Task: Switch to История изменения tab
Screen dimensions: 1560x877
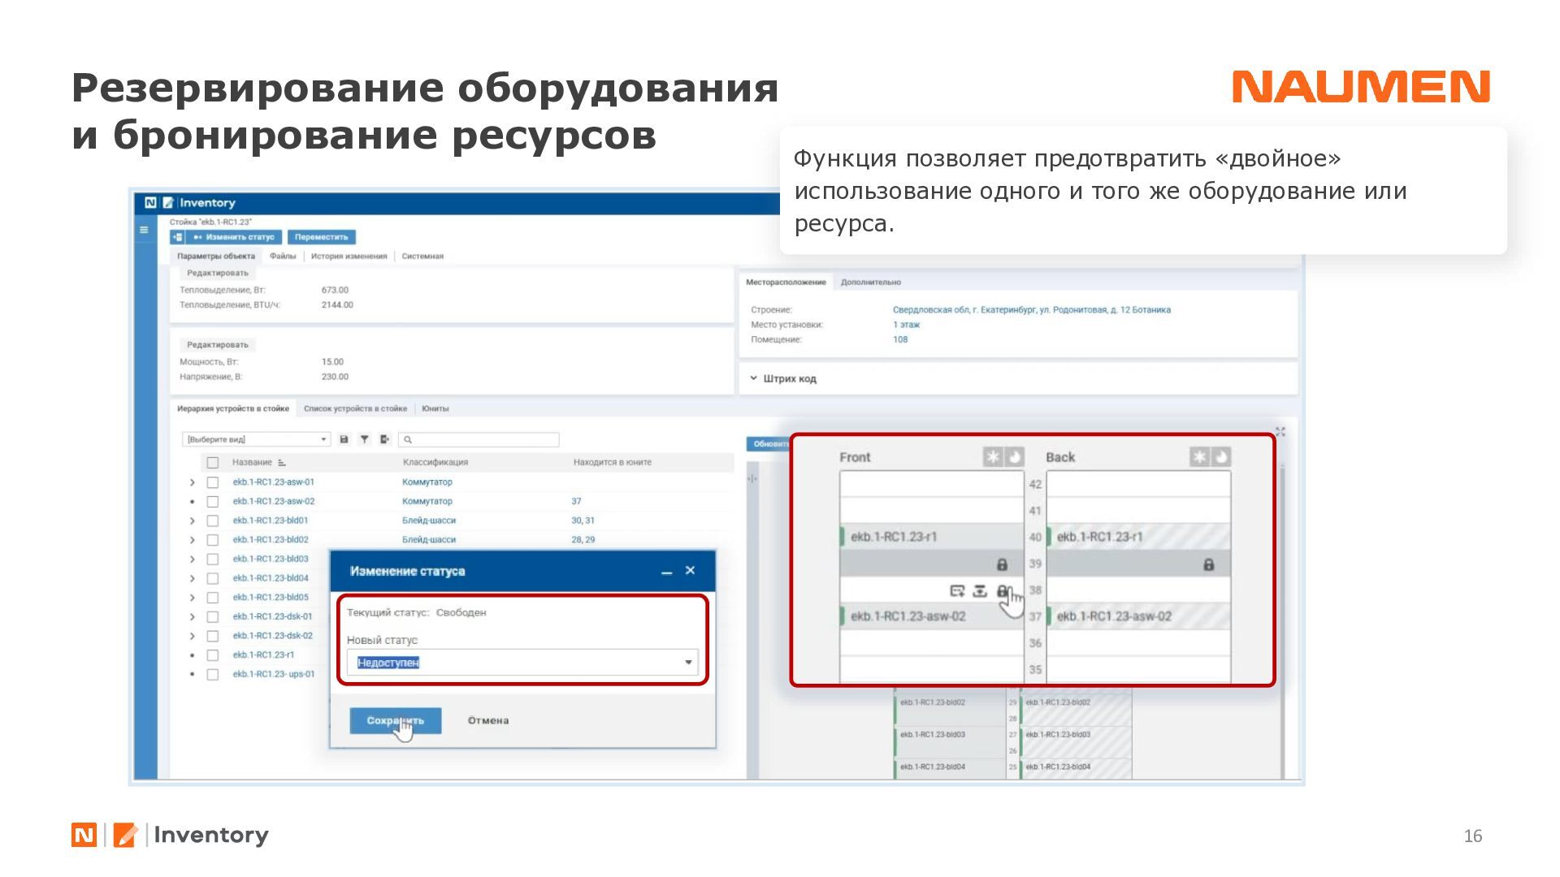Action: [349, 256]
